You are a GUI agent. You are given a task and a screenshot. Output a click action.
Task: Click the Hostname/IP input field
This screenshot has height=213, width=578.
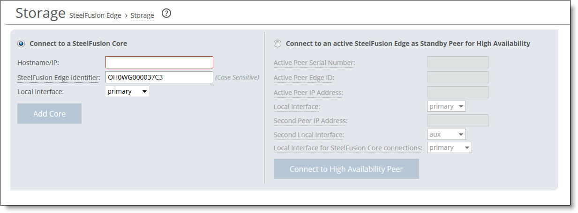[159, 62]
